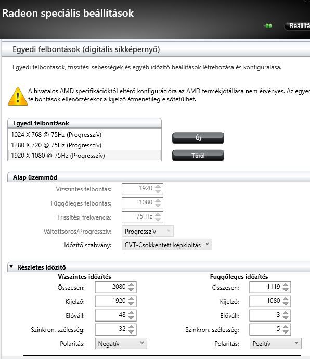Click the Vízszintes időzítés heading
Viewport: 310px width, 359px height.
point(84,277)
